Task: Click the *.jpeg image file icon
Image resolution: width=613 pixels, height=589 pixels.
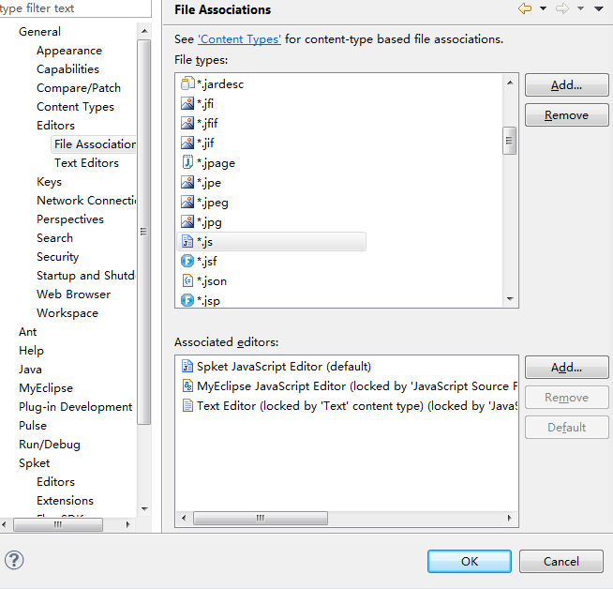Action: pyautogui.click(x=187, y=202)
